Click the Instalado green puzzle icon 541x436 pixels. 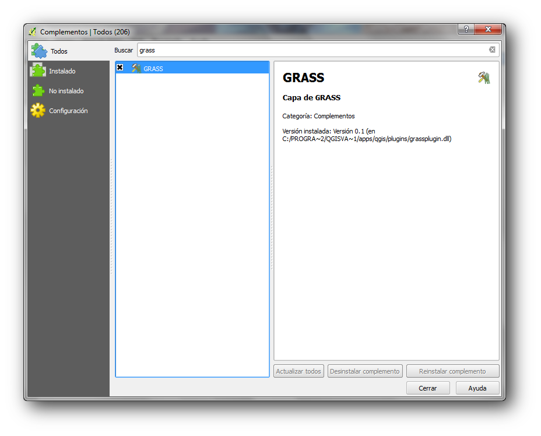pos(38,71)
